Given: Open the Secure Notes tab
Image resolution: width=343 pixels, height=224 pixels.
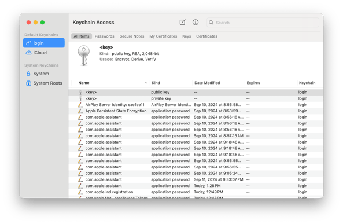Looking at the screenshot, I should coord(132,36).
